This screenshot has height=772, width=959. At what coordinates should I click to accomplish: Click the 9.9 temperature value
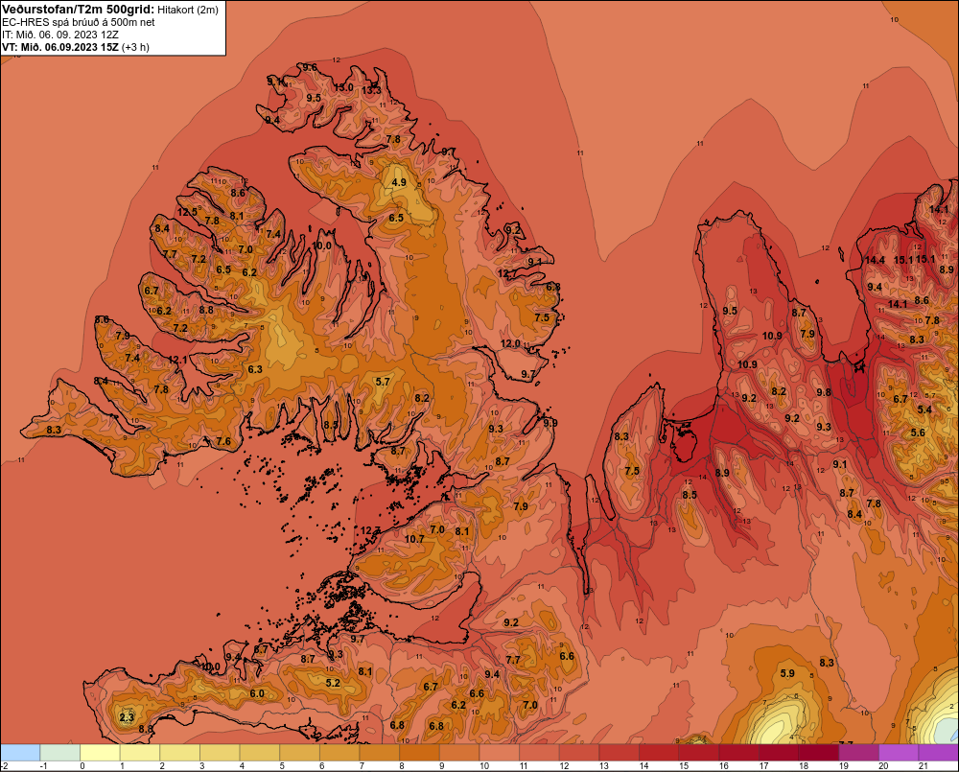pyautogui.click(x=550, y=423)
